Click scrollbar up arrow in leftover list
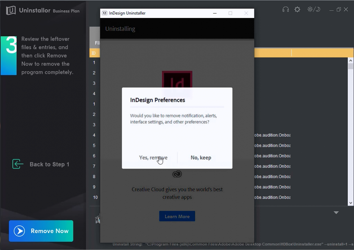This screenshot has width=354, height=250. [x=351, y=60]
